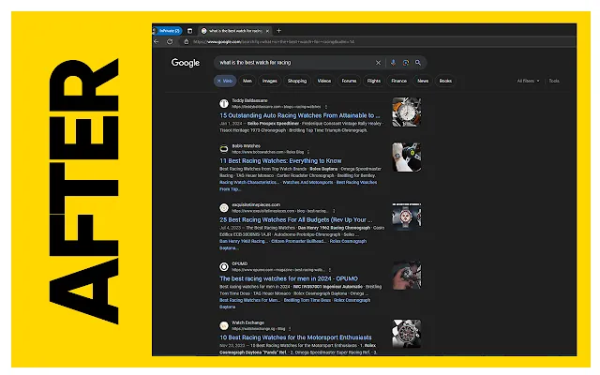This screenshot has width=600, height=375.
Task: Open the search Tools options
Action: 554,81
